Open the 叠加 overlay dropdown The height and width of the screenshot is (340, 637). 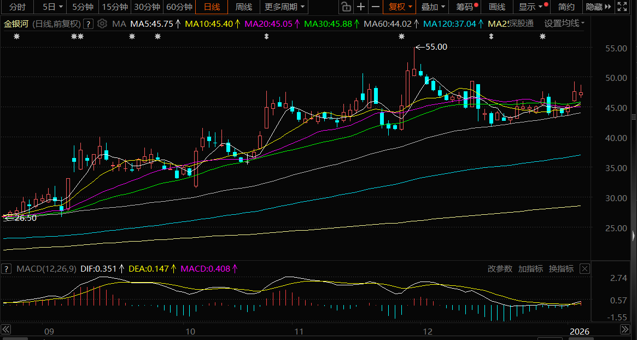[433, 7]
